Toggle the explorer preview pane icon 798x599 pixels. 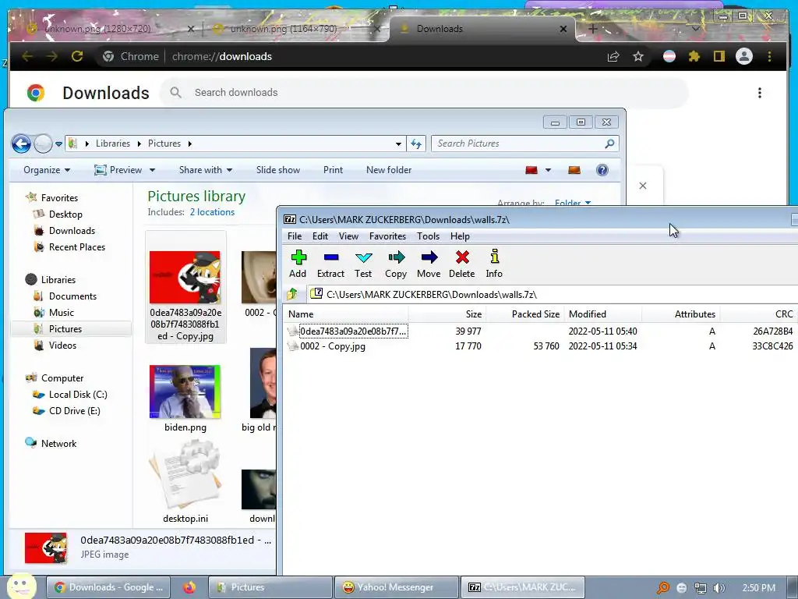tap(574, 169)
